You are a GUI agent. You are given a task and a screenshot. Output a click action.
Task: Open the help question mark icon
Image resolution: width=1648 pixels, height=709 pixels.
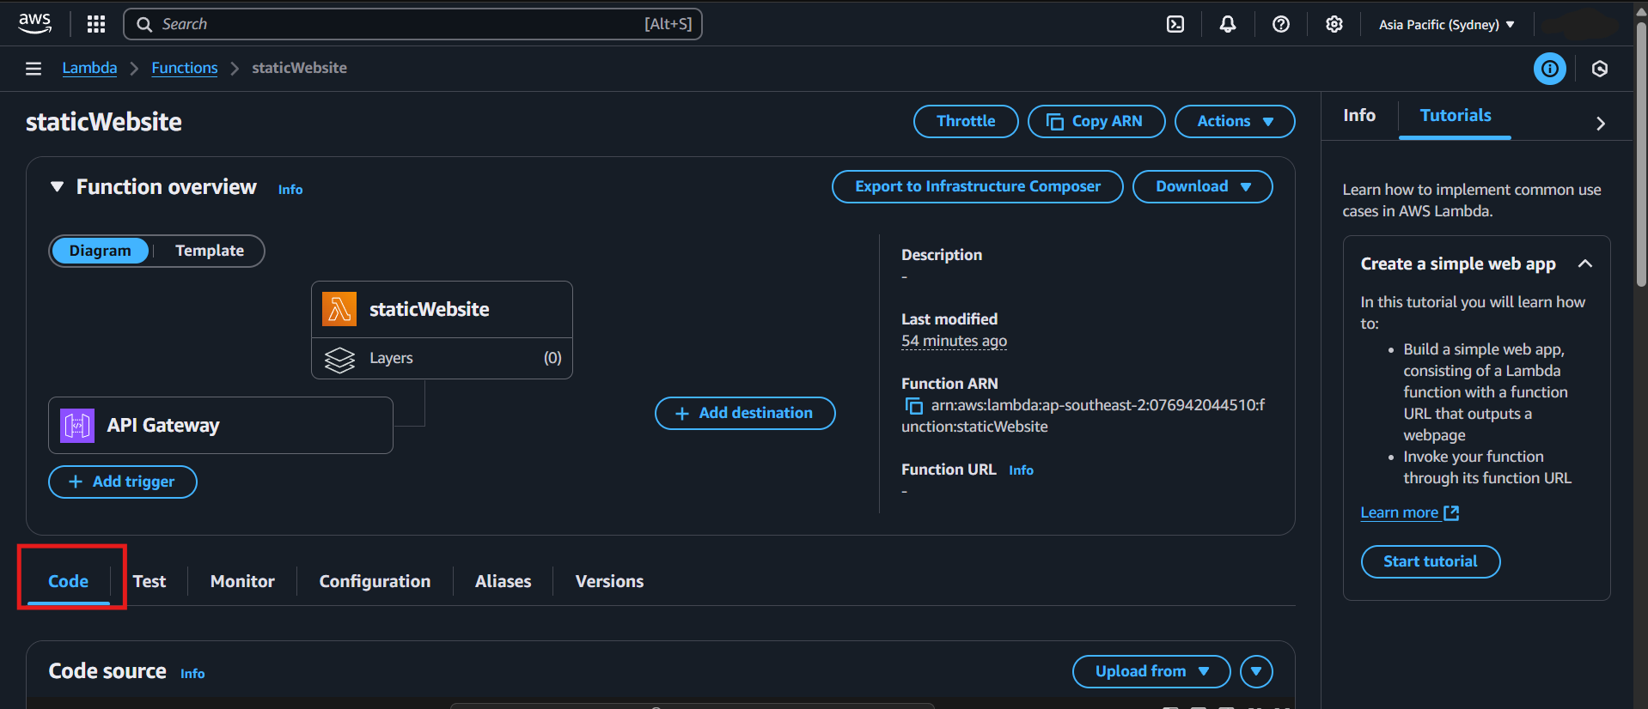pyautogui.click(x=1281, y=24)
